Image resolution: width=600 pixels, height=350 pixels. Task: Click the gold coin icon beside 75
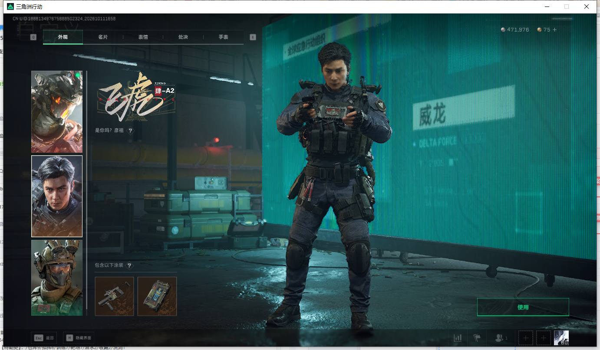[540, 29]
